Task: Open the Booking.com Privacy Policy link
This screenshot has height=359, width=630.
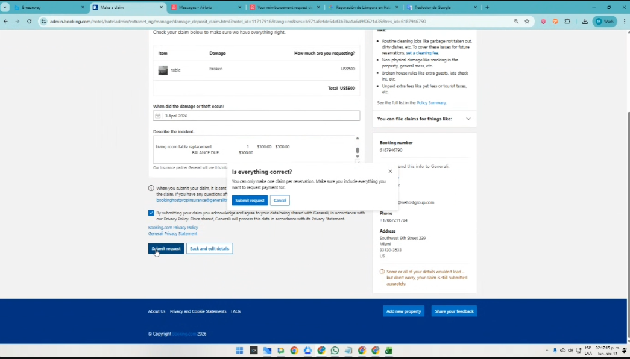Action: 173,227
